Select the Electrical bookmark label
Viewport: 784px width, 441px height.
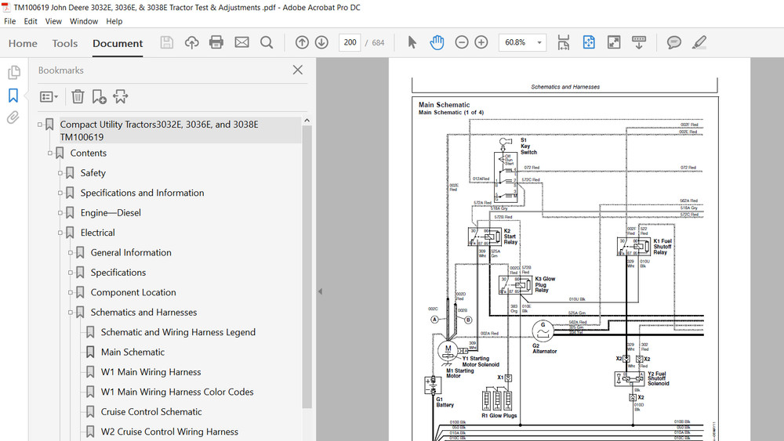97,233
